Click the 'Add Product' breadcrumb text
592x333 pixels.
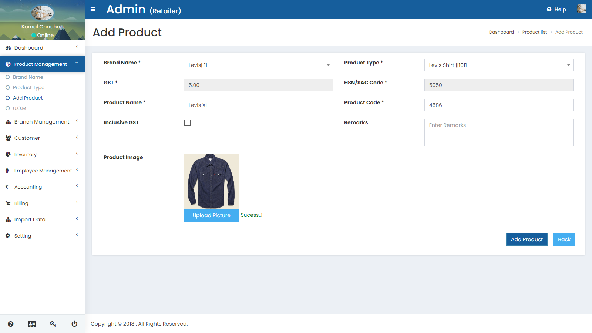[x=569, y=32]
